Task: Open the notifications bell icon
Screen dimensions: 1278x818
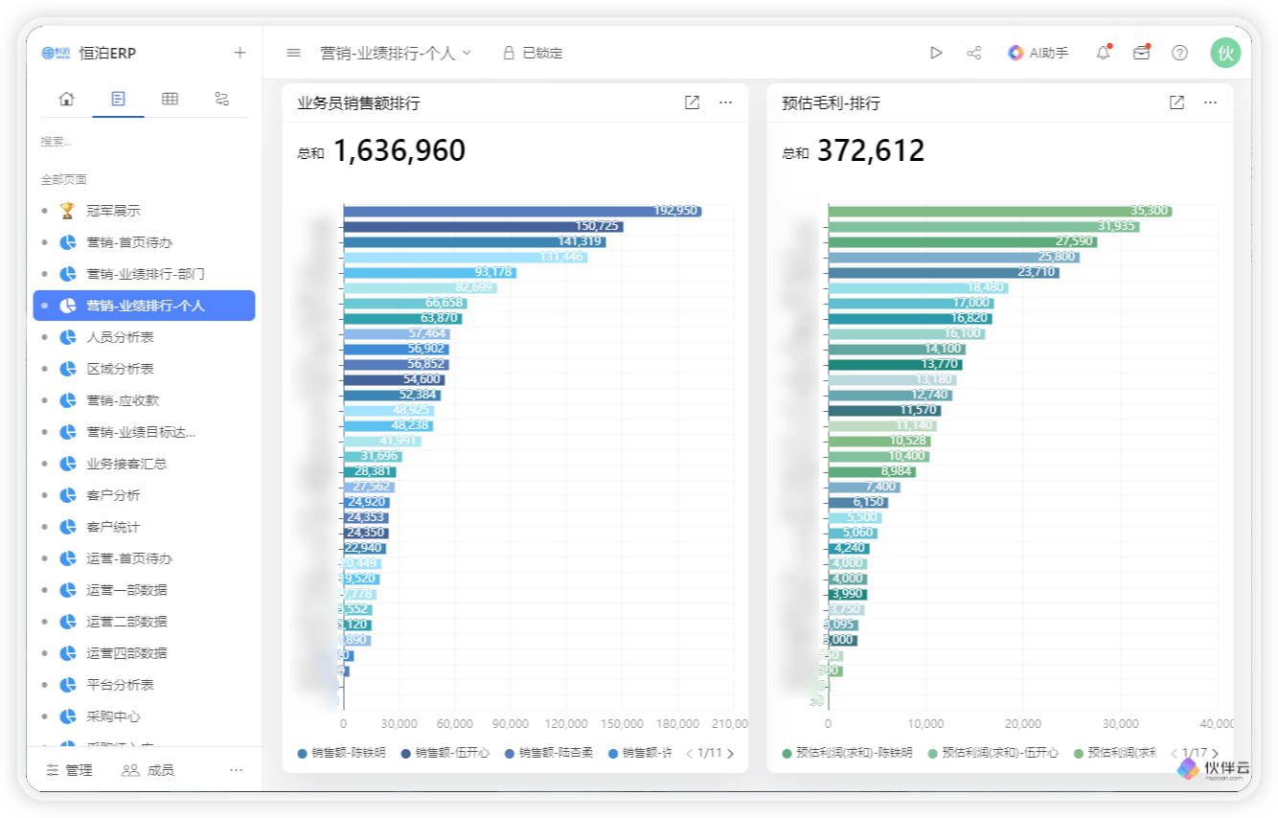Action: 1104,53
